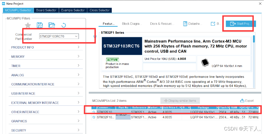Select the second STM32F10 MCU list row

click(175, 117)
